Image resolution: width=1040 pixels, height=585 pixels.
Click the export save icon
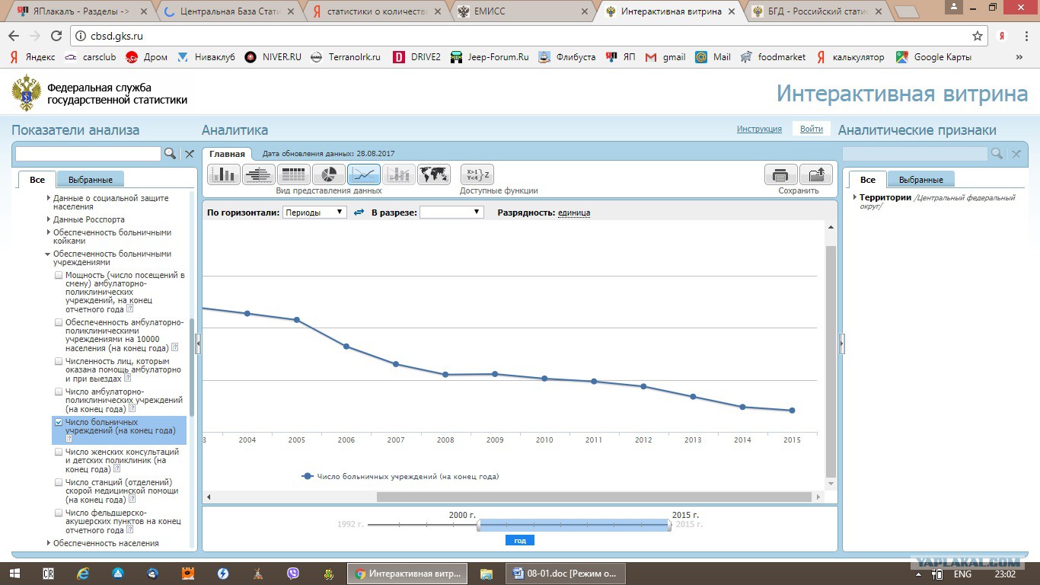816,174
